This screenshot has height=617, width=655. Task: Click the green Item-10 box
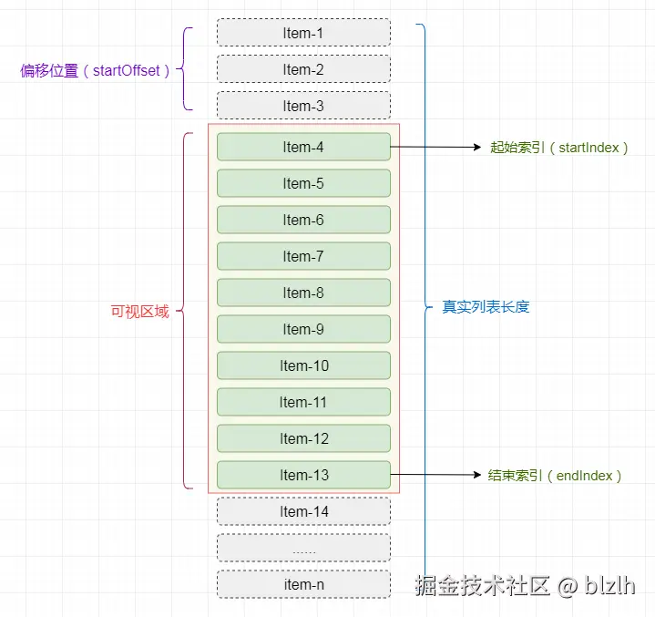coord(303,365)
